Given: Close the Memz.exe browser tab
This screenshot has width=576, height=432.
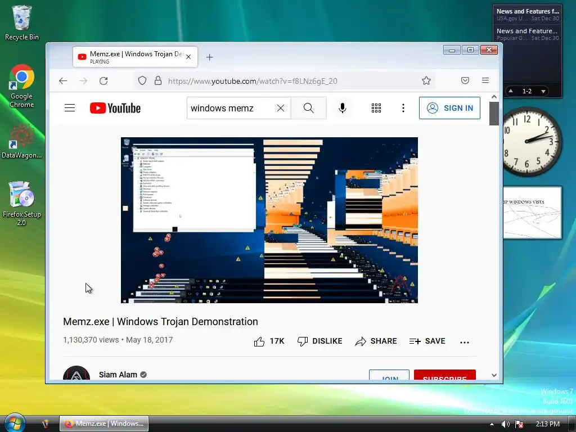Looking at the screenshot, I should pos(188,57).
